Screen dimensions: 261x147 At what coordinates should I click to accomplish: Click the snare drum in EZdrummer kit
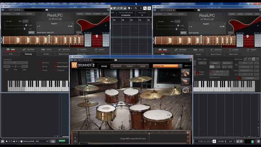click(x=106, y=113)
